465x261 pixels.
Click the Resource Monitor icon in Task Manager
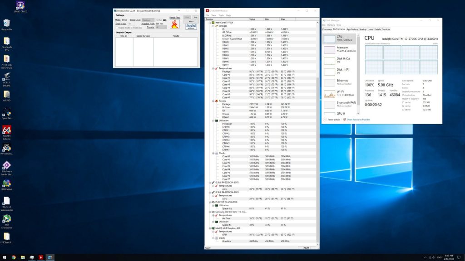tap(344, 120)
